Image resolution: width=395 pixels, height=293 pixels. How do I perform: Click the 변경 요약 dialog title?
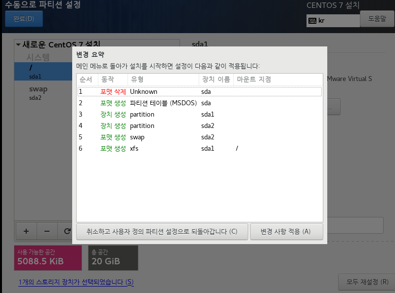point(90,54)
